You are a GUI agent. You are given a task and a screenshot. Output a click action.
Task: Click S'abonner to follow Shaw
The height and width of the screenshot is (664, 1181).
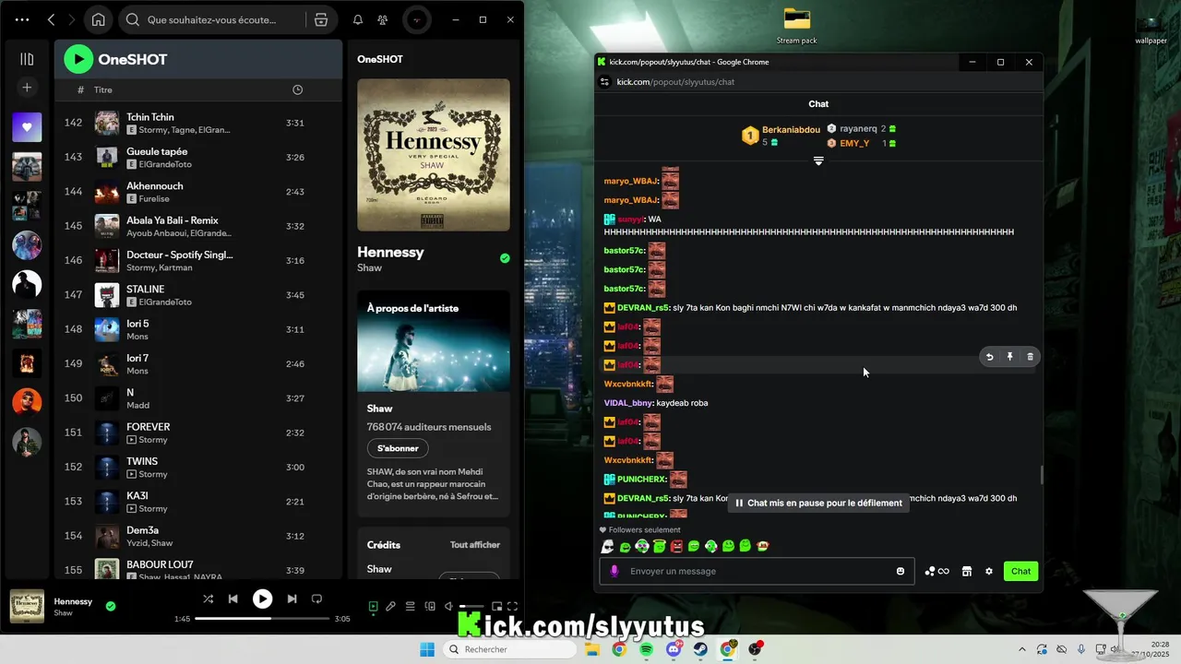tap(398, 448)
